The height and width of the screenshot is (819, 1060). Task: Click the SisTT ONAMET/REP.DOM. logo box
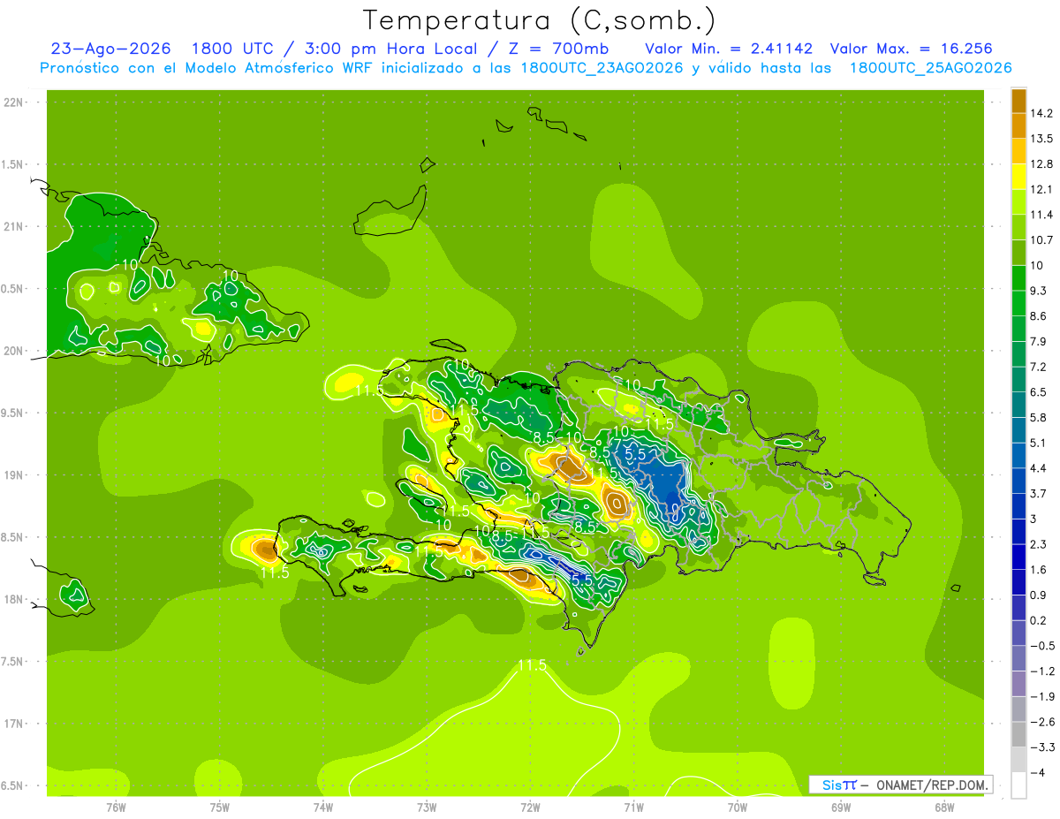pyautogui.click(x=900, y=785)
